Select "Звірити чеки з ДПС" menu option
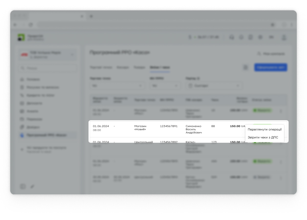This screenshot has width=307, height=220. pyautogui.click(x=263, y=137)
